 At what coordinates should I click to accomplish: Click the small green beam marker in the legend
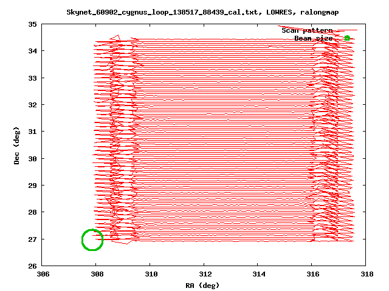(347, 38)
